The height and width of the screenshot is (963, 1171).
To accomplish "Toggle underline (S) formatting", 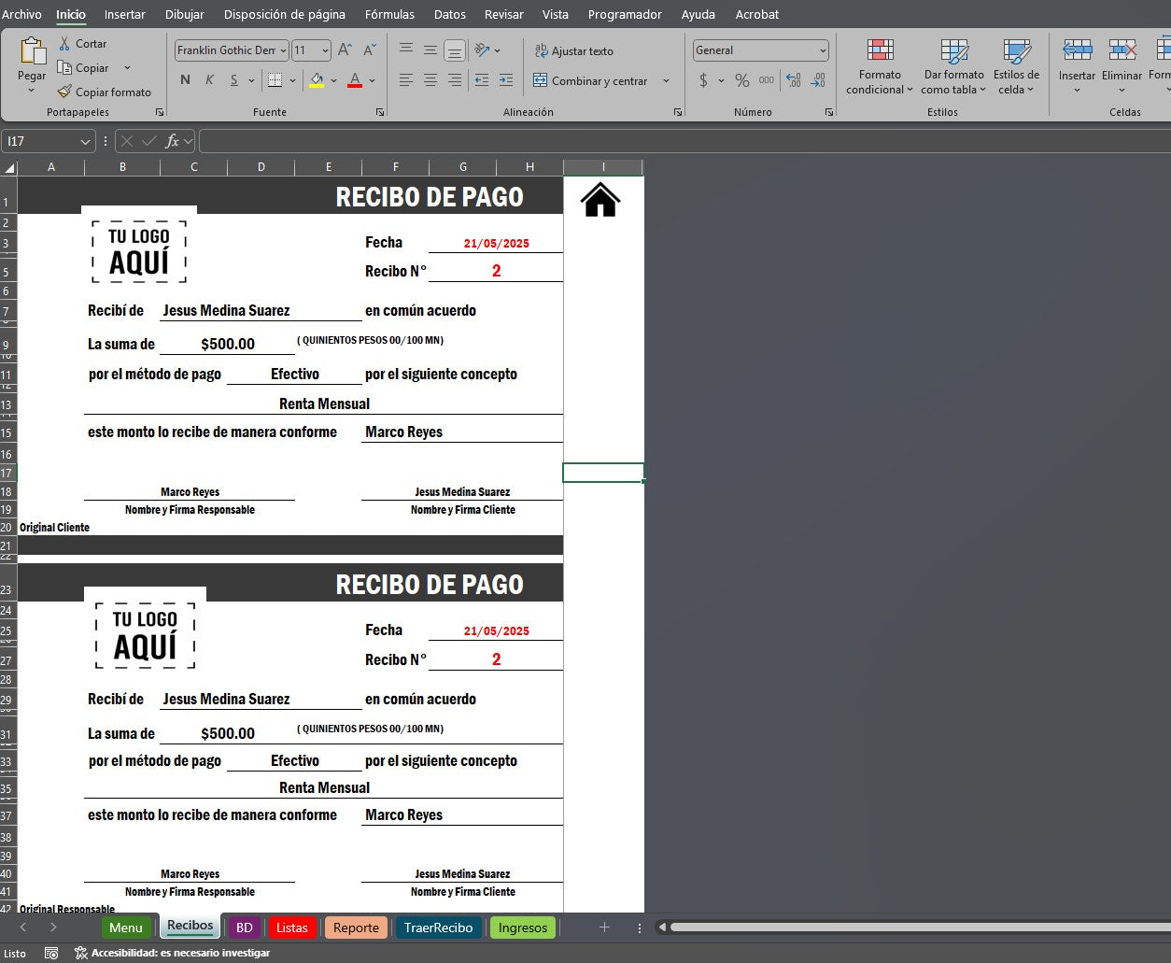I will click(234, 80).
